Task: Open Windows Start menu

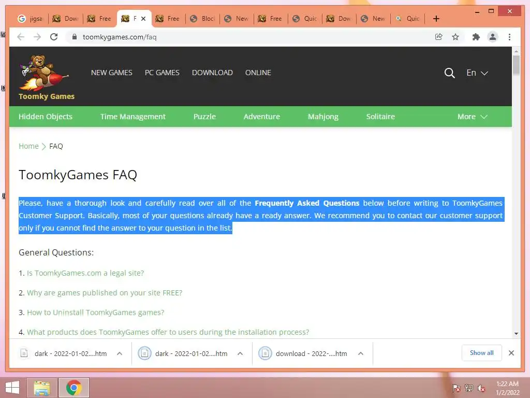Action: (12, 388)
